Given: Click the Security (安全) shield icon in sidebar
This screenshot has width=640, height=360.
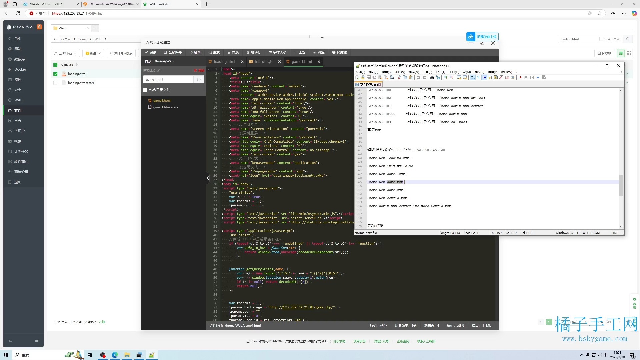Looking at the screenshot, I should (10, 90).
